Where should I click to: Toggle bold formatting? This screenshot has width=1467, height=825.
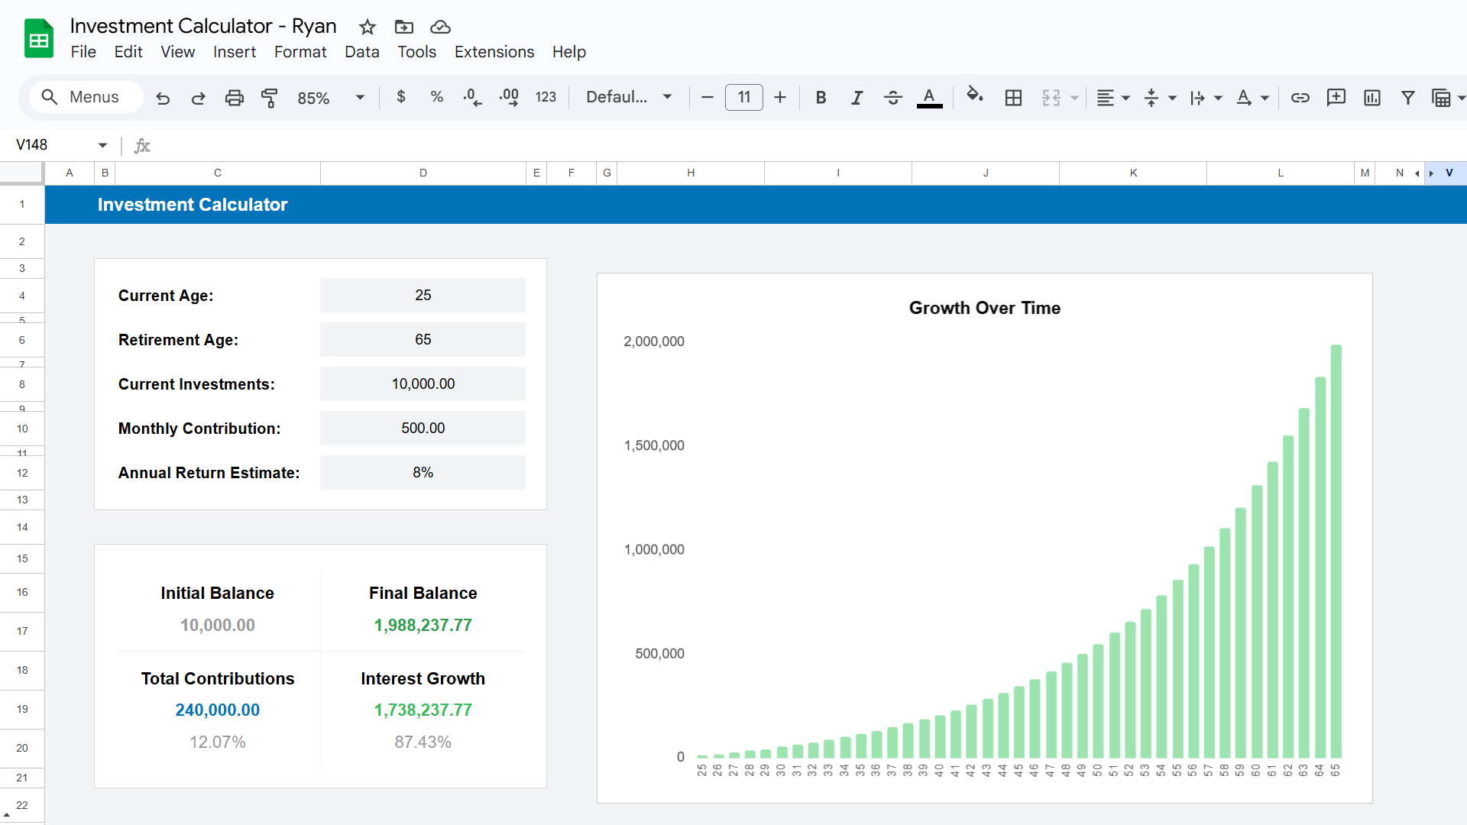pos(821,98)
